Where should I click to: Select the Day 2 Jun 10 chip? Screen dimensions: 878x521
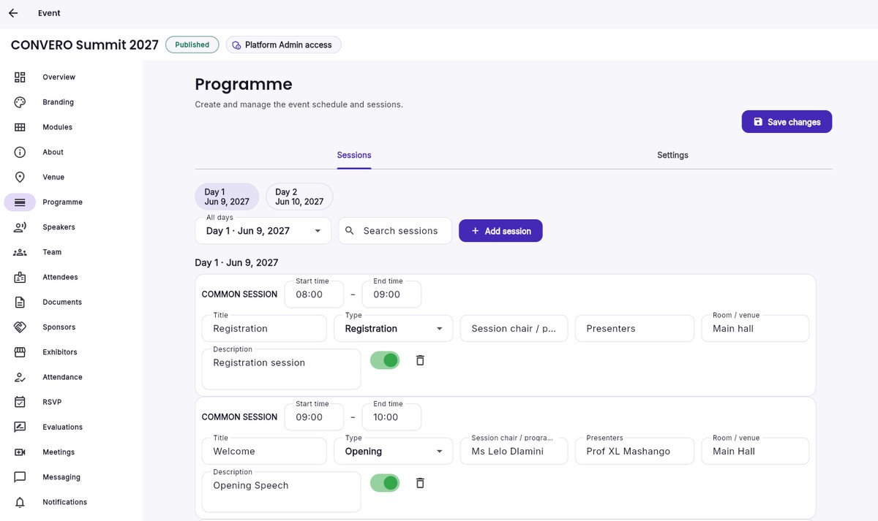(299, 197)
